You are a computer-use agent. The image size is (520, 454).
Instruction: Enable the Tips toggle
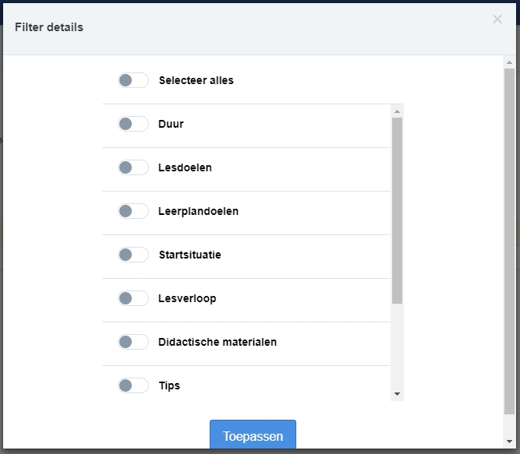[133, 385]
